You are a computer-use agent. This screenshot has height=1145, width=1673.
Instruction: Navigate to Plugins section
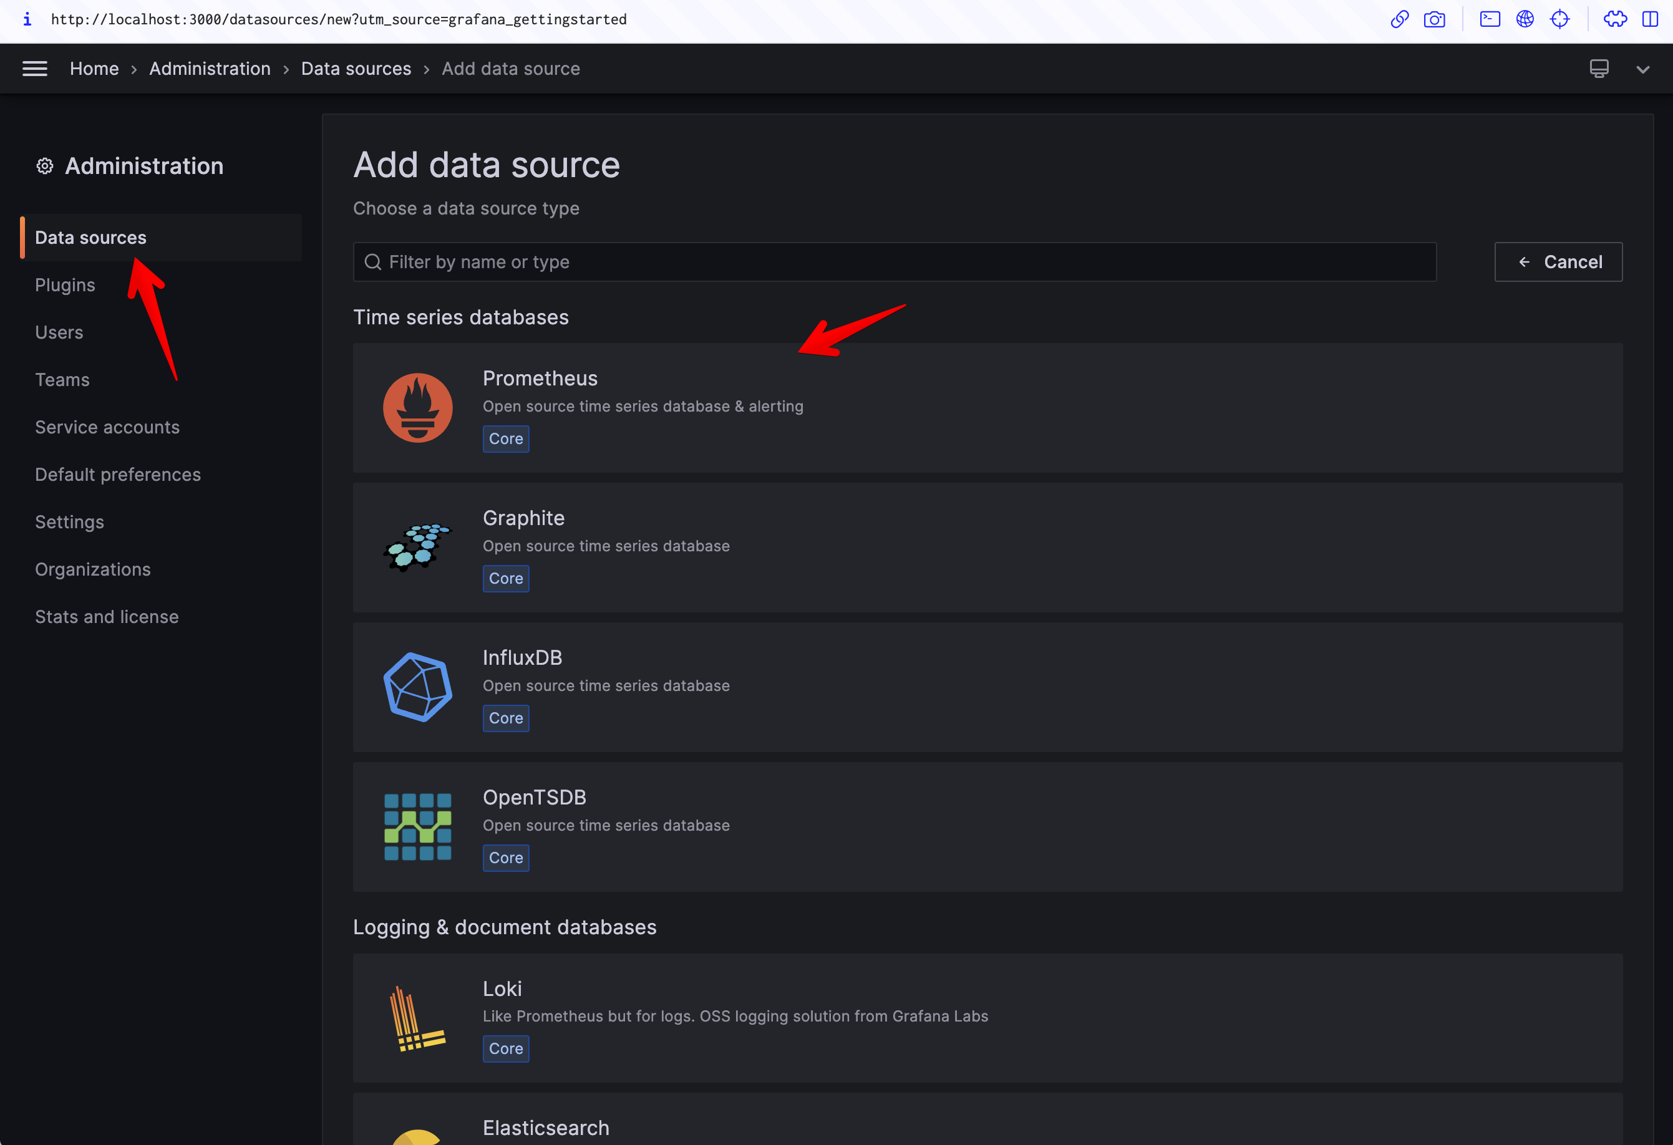coord(65,284)
